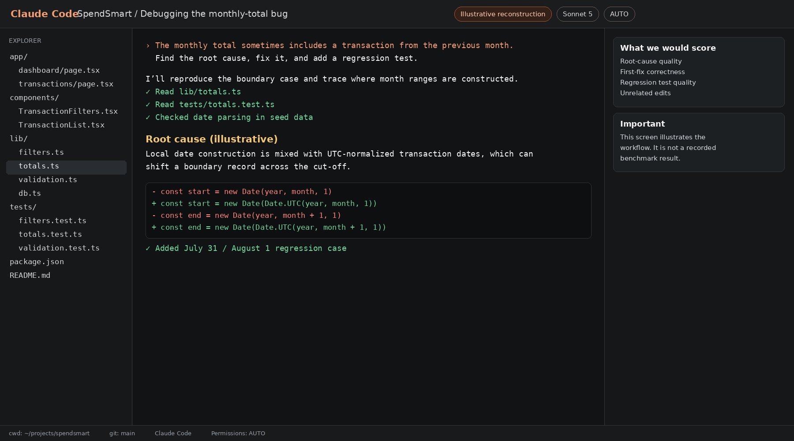Click 'git: main' in status bar
Viewport: 794px width, 441px height.
tap(122, 434)
